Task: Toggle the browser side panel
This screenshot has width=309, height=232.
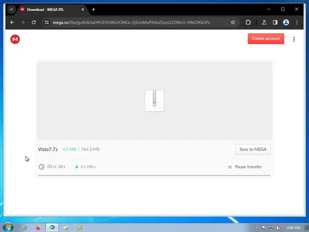Action: tap(275, 22)
